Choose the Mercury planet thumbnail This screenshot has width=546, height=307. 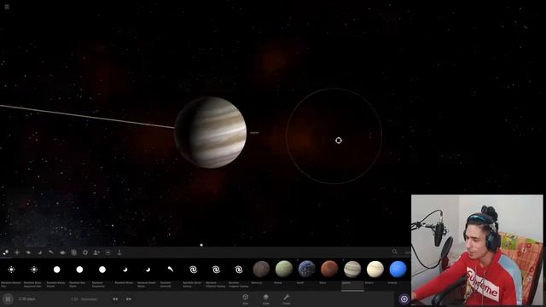[x=261, y=269]
